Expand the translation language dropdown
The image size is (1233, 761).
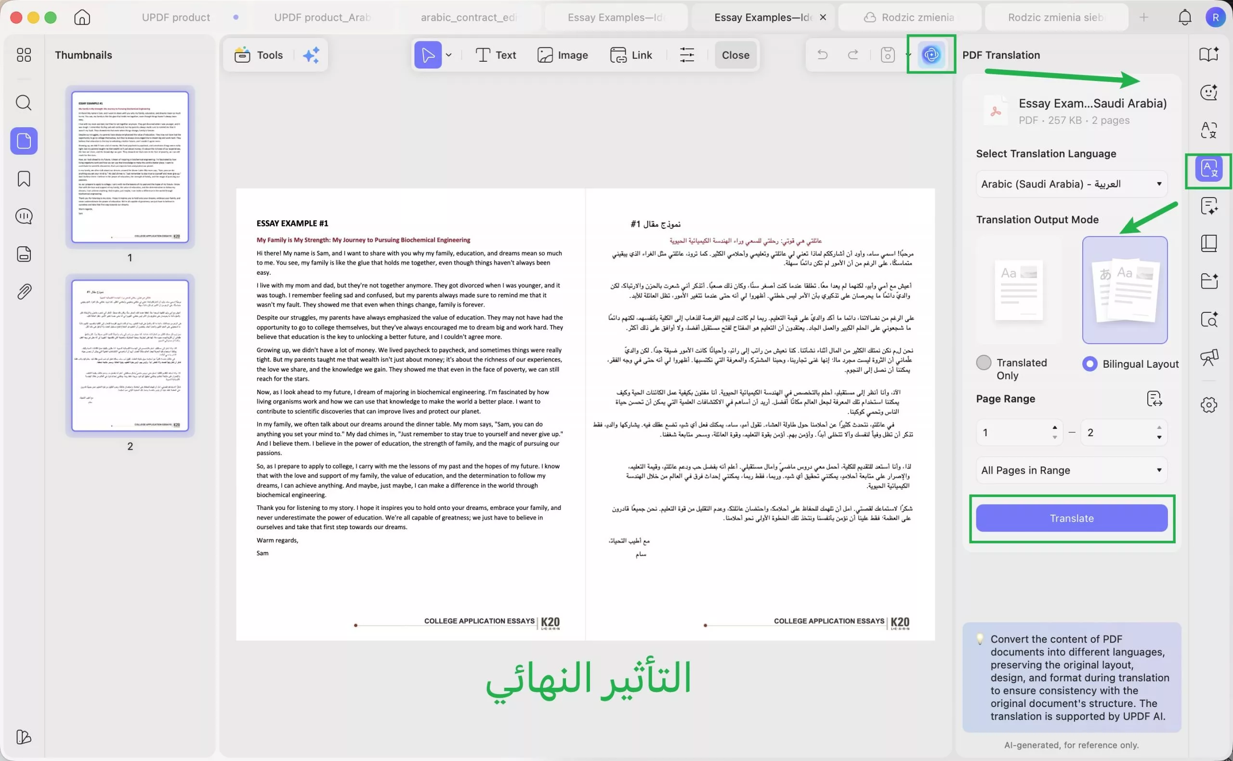1071,184
